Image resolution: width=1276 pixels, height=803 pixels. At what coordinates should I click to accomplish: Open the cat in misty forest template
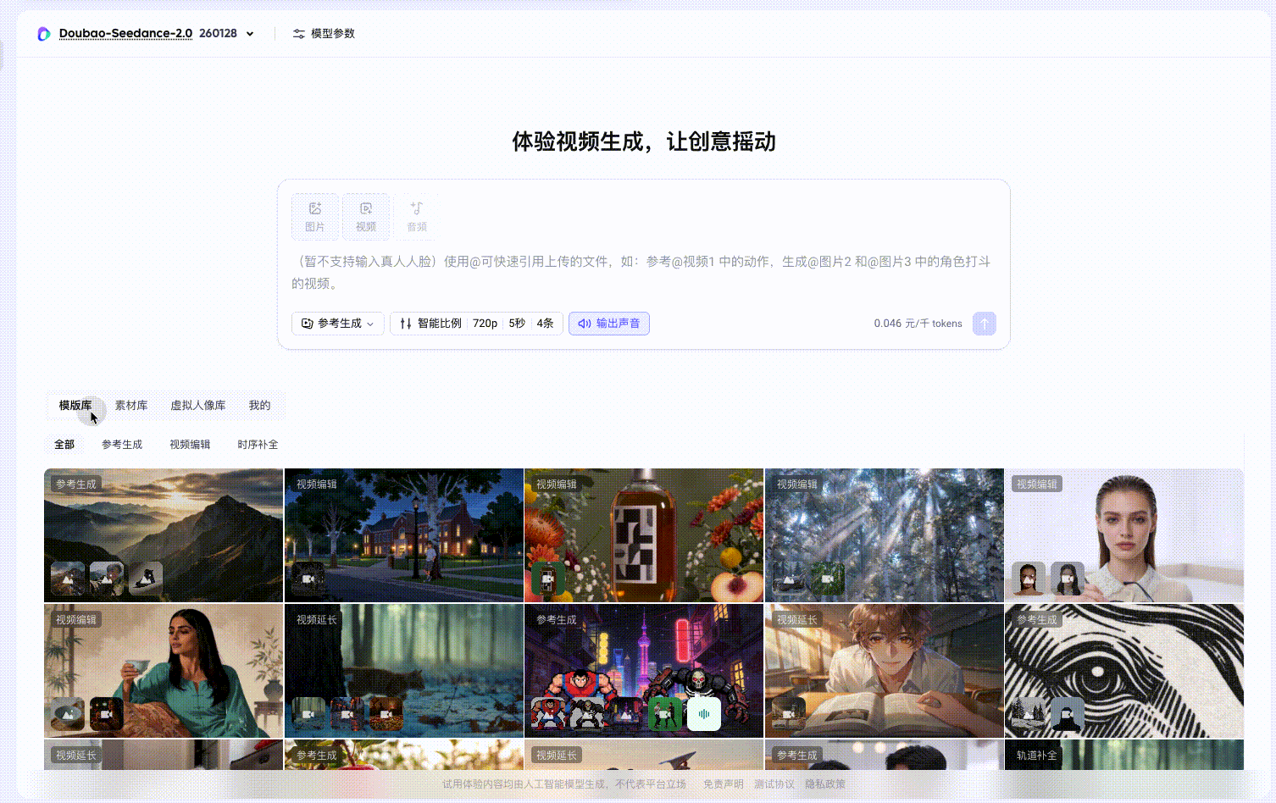coord(404,671)
